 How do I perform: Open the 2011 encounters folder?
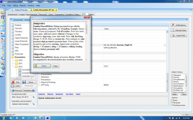20,63
